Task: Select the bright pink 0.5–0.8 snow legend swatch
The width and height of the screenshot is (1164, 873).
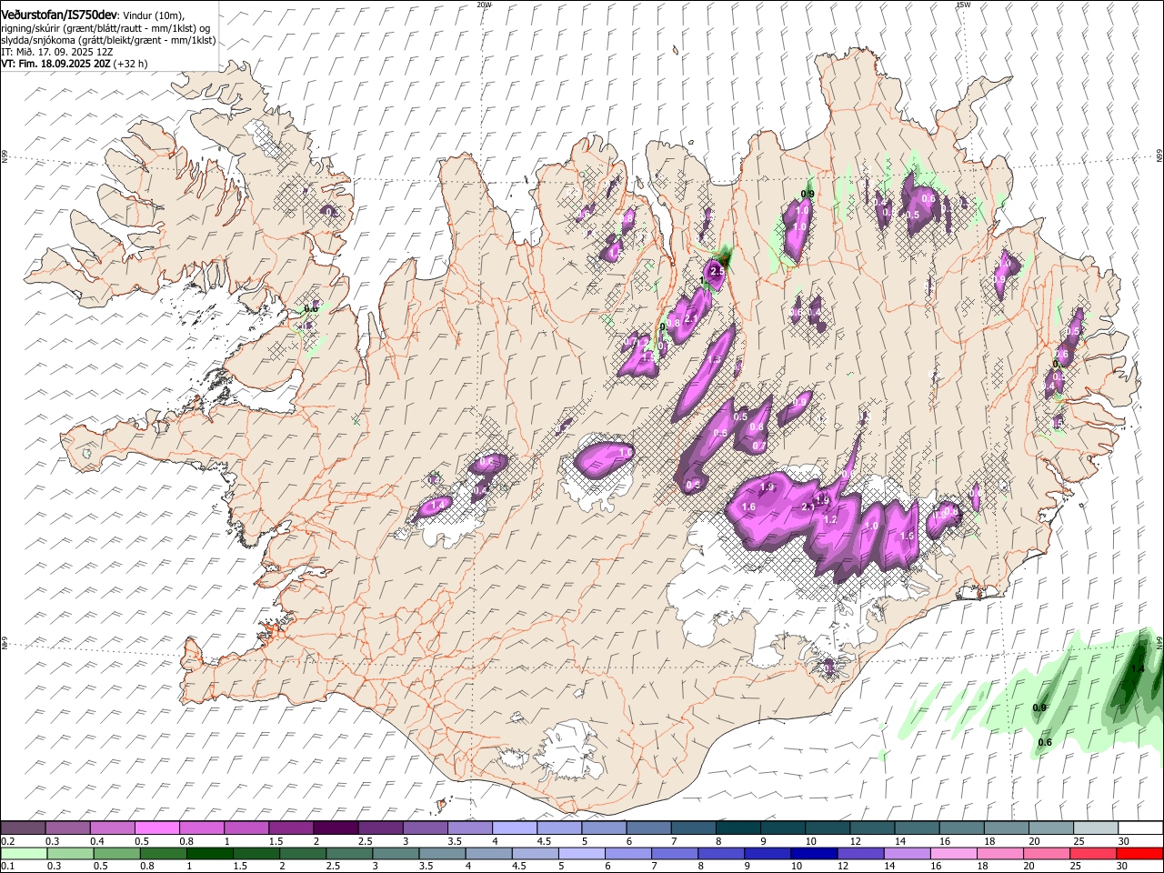Action: click(156, 828)
